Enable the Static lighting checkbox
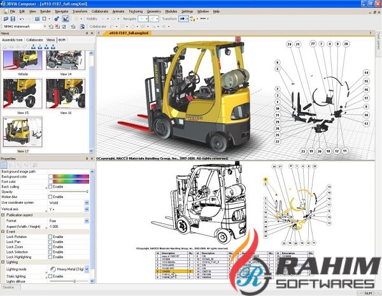 pos(50,276)
